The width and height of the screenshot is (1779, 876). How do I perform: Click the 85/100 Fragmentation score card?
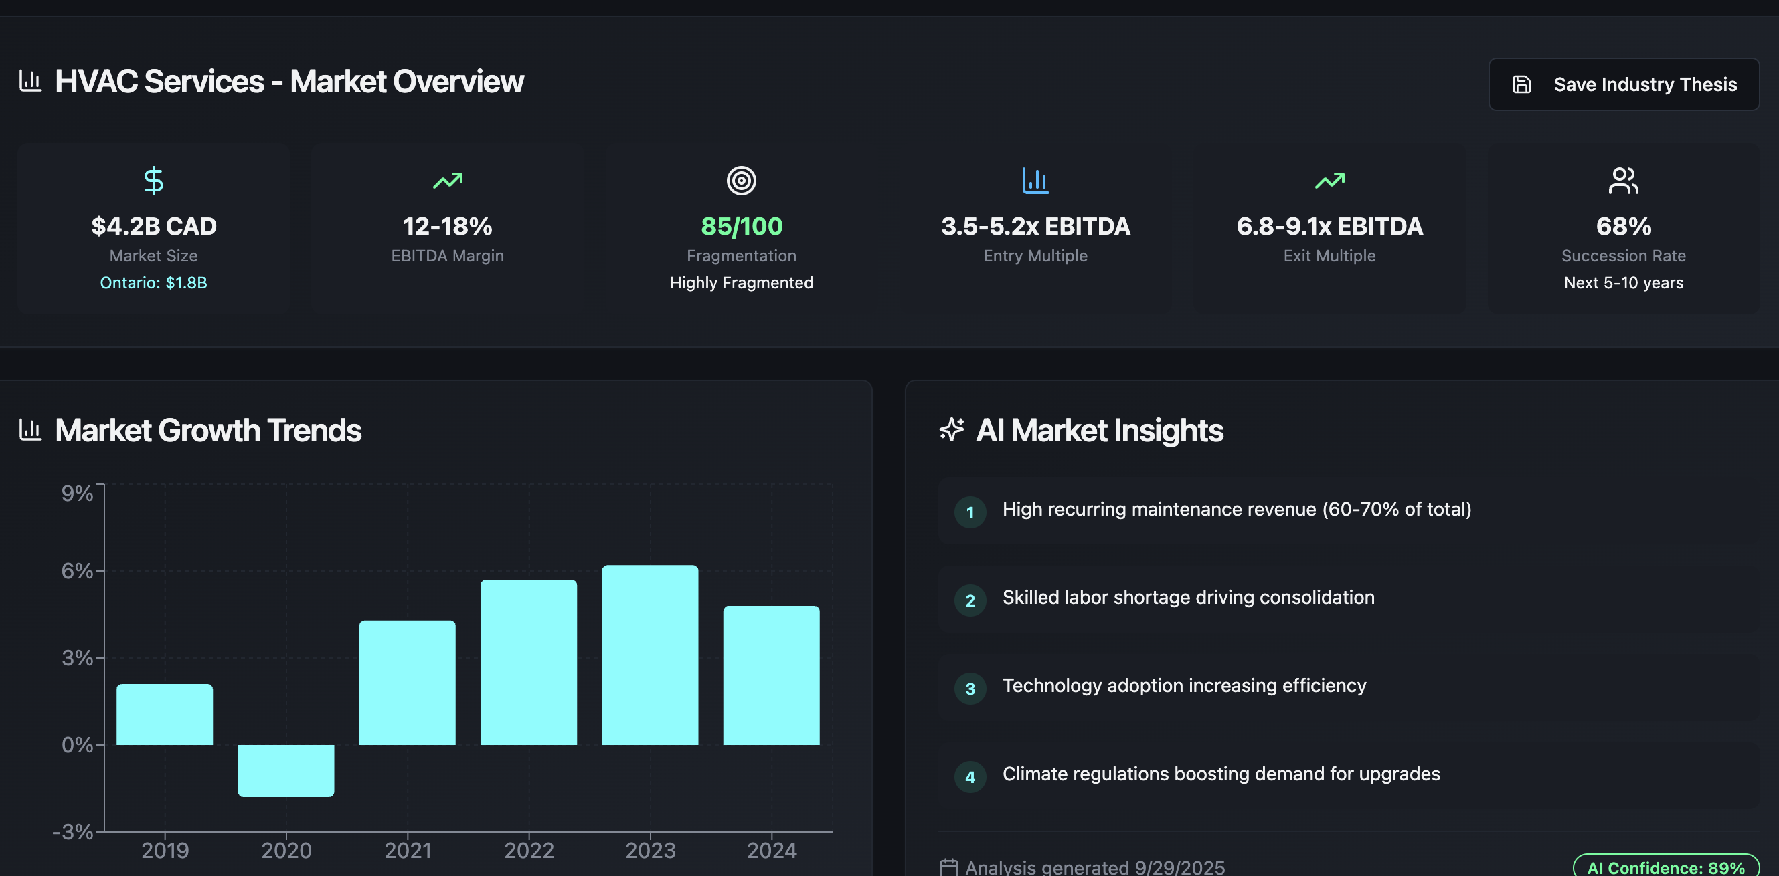741,229
